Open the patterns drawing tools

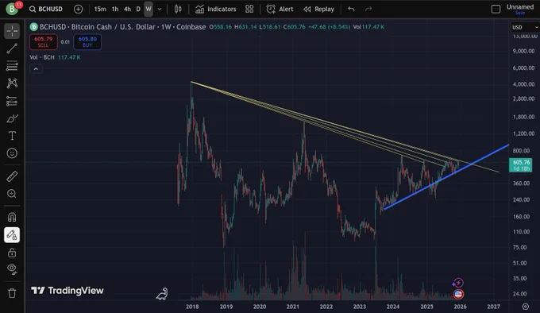click(12, 83)
